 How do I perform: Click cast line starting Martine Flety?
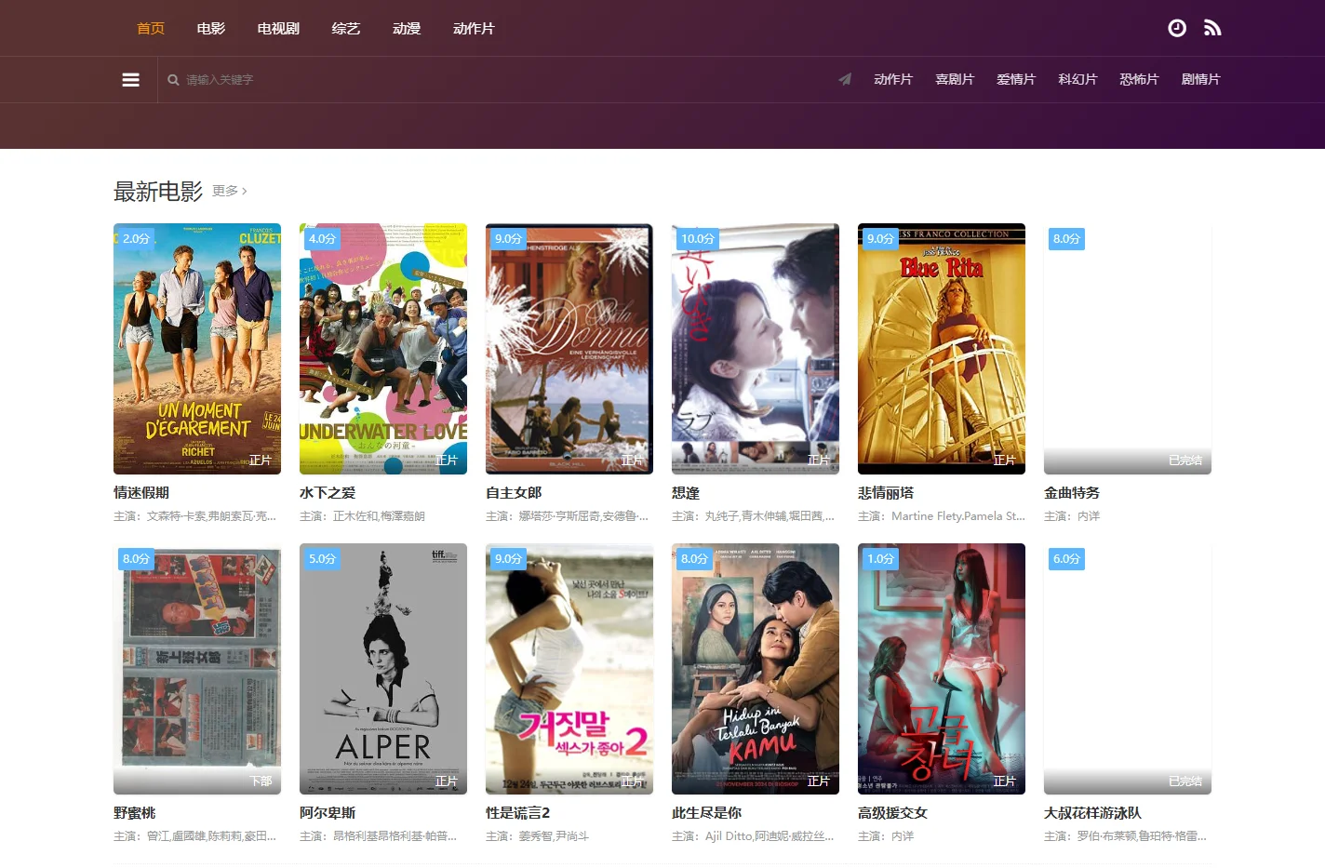coord(942,516)
